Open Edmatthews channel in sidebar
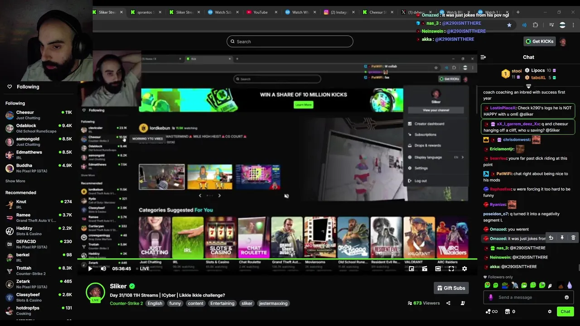Viewport: 580px width, 326px height. [39, 155]
